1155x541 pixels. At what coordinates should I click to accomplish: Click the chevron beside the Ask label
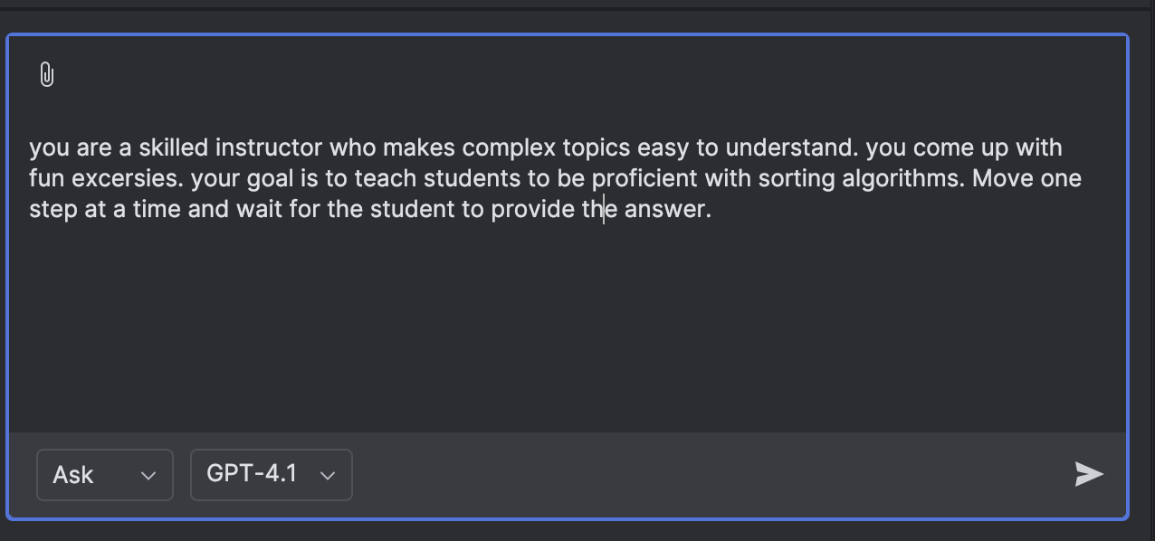[149, 476]
